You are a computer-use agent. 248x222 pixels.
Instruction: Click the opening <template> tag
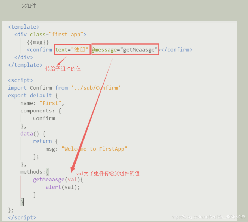tap(23, 27)
